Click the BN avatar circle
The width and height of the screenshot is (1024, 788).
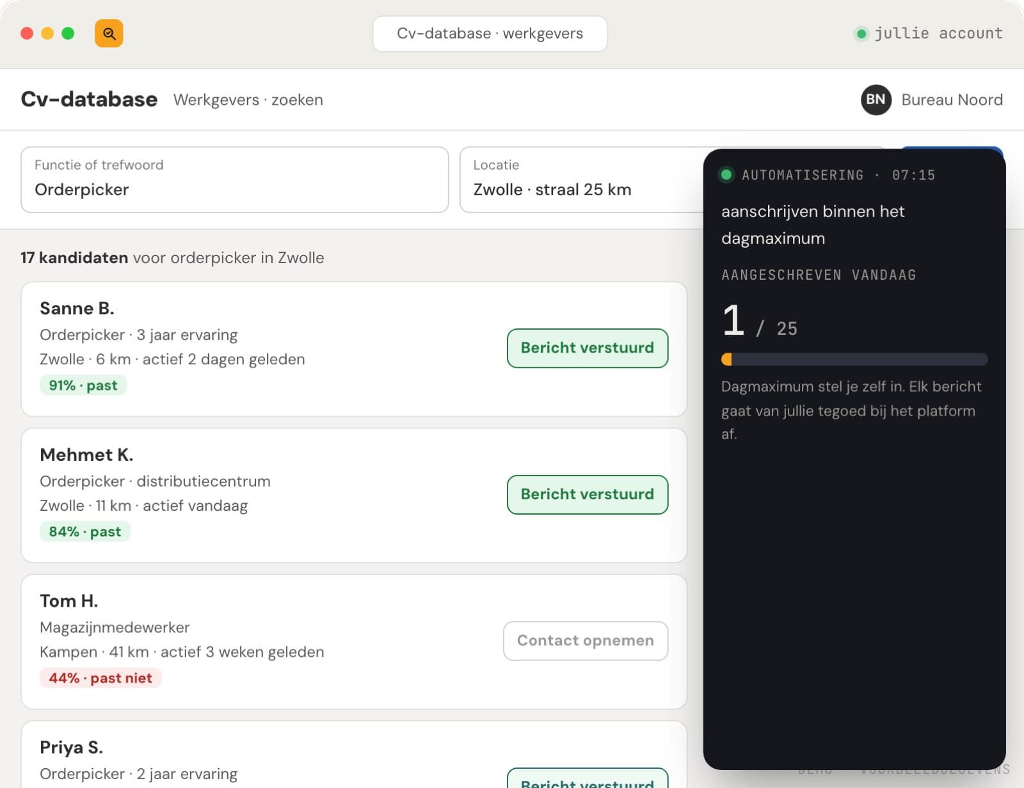[876, 100]
